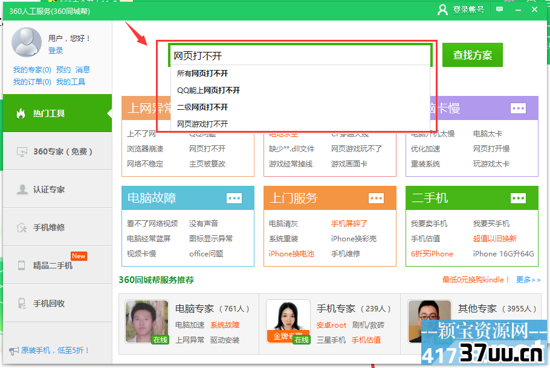Image resolution: width=550 pixels, height=368 pixels.
Task: Open more options in 电脑故障 card
Action: point(235,198)
